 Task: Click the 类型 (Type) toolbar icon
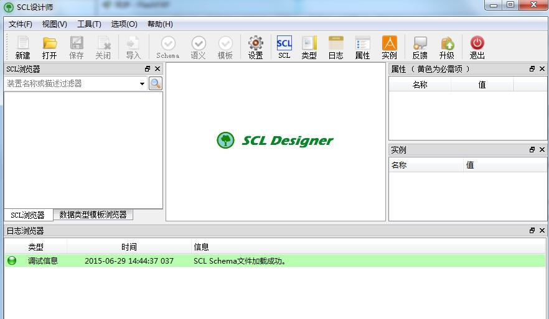(309, 47)
